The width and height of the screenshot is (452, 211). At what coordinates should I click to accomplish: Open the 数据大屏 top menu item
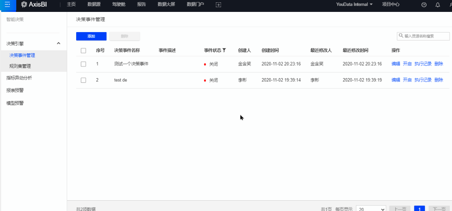(167, 4)
